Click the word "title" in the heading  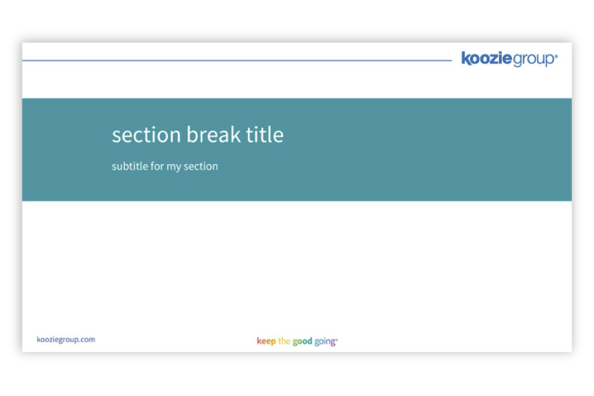click(x=265, y=135)
